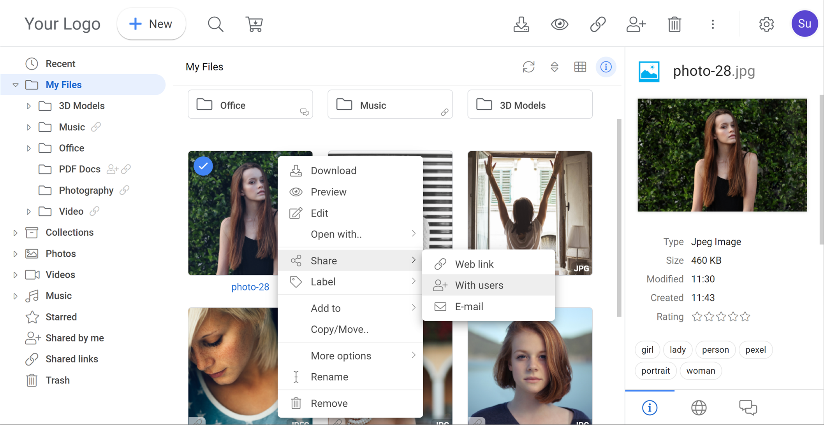
Task: Select 'With users' in the Share submenu
Action: click(x=479, y=285)
